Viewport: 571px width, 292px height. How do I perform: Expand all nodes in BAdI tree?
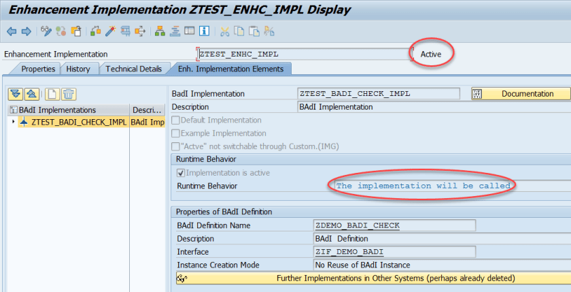[x=16, y=94]
